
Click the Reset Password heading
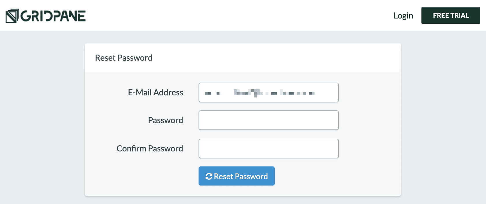pos(124,58)
